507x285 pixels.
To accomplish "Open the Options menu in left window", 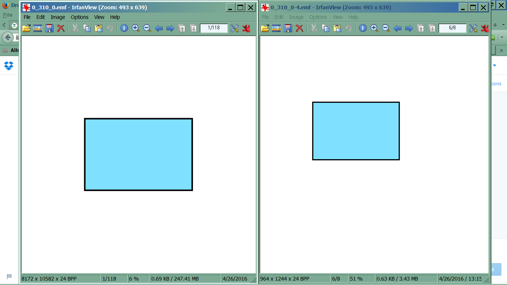I will point(79,17).
